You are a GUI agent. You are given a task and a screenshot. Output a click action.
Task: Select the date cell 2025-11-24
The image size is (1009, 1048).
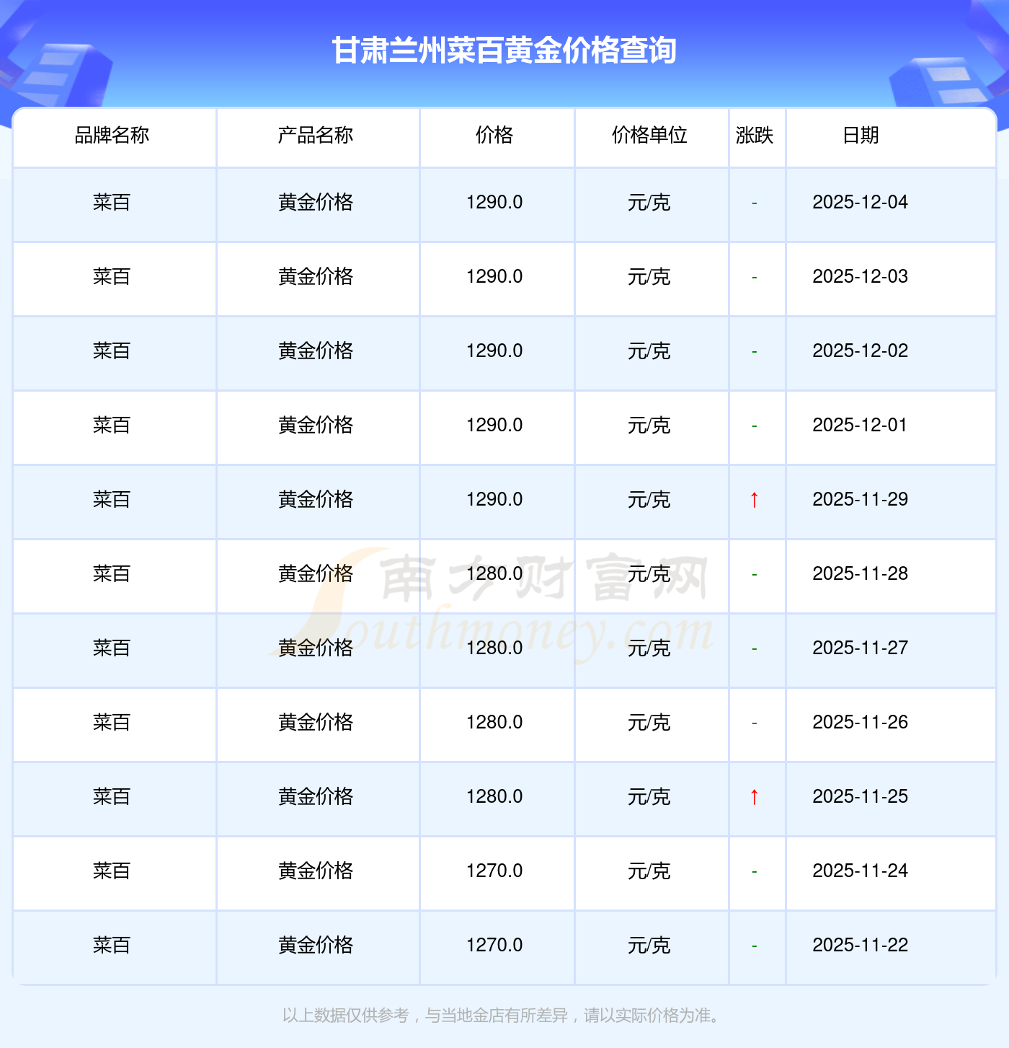point(861,871)
